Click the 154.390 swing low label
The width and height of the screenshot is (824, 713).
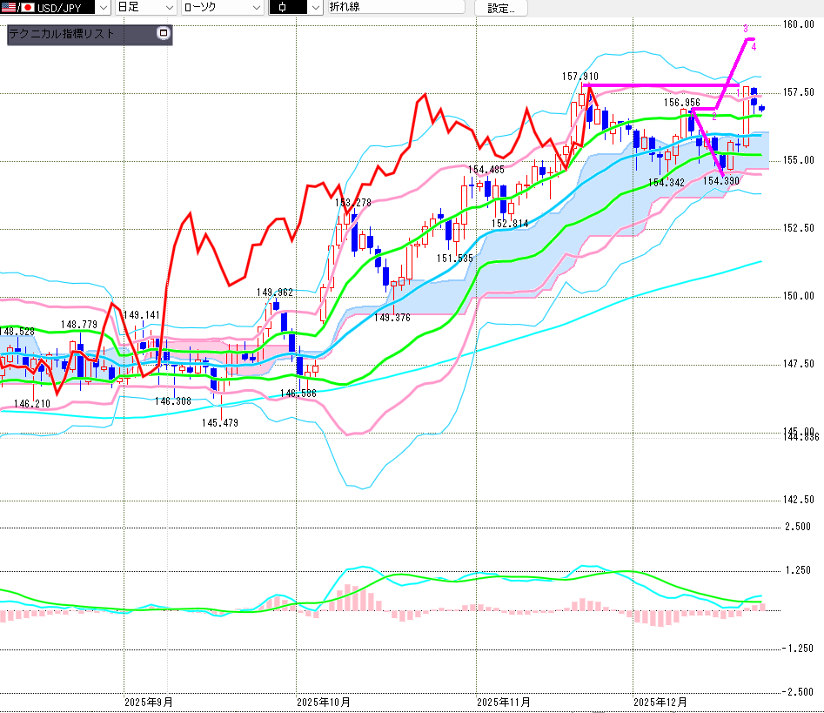click(x=720, y=181)
